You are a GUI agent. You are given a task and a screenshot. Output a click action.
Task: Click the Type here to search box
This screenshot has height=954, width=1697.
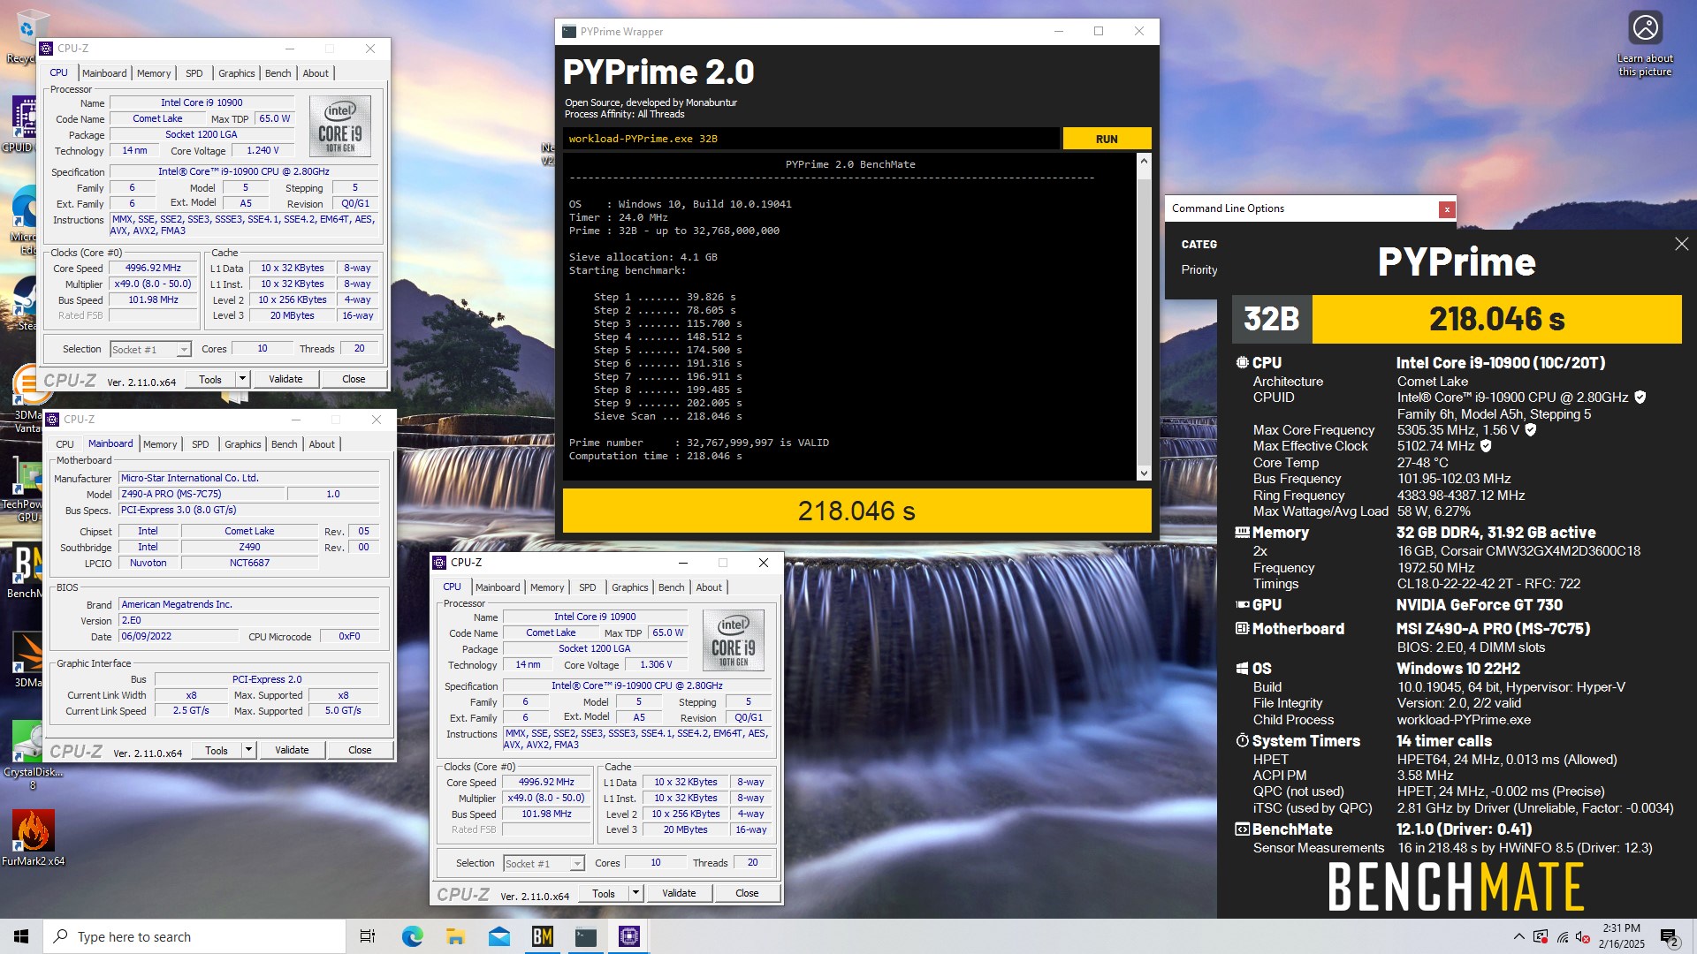click(x=194, y=936)
